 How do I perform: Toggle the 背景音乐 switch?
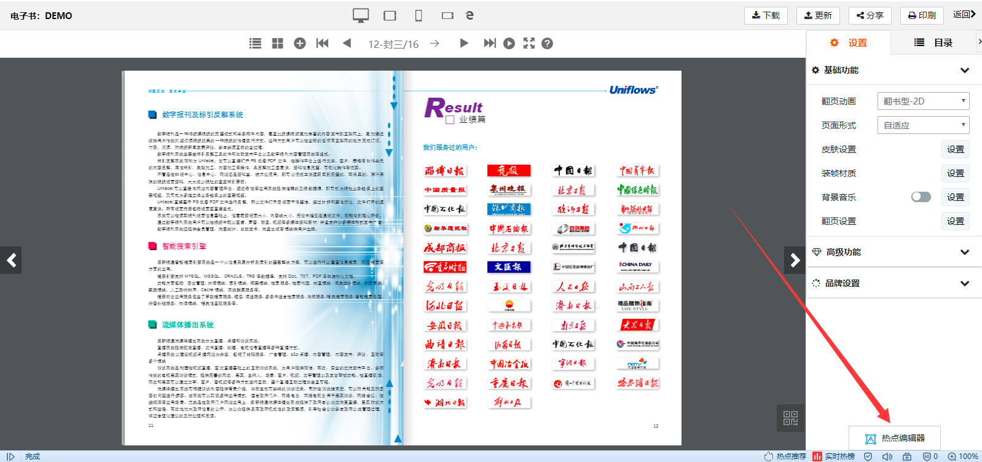(x=921, y=197)
